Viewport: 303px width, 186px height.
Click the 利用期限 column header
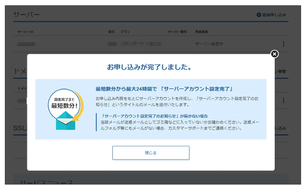(202, 32)
